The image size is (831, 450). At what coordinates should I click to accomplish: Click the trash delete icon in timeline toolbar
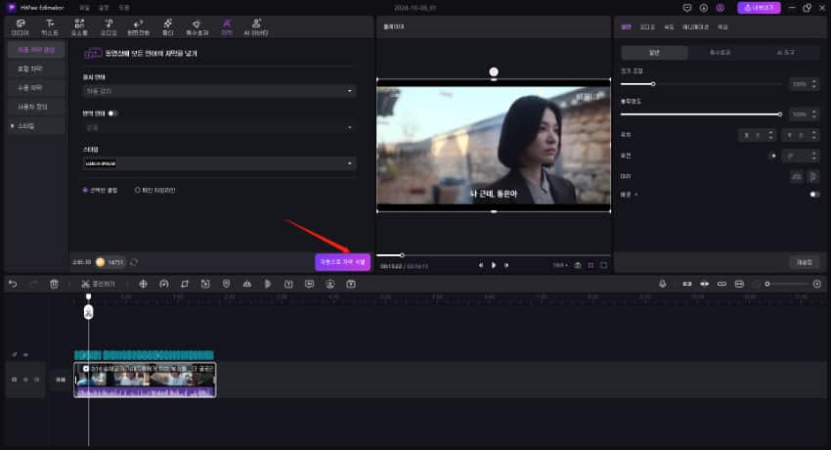(54, 284)
